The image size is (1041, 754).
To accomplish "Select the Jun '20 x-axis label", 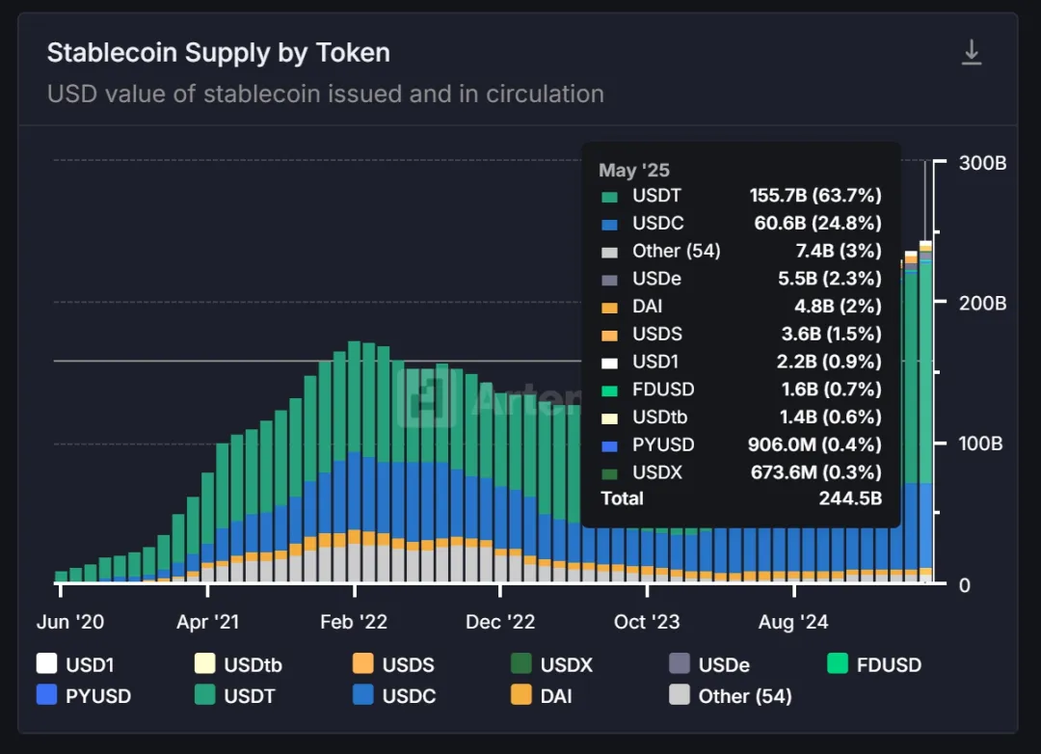I will pyautogui.click(x=70, y=622).
